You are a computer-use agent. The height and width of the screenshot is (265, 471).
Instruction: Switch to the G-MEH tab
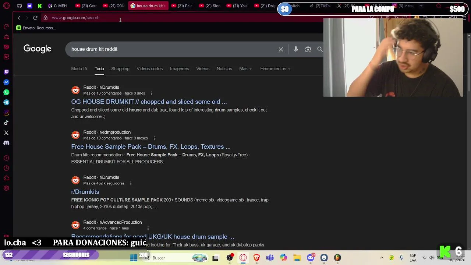coord(58,6)
